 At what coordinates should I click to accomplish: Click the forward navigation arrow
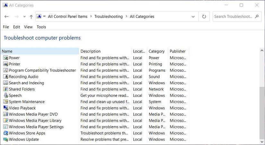16,17
